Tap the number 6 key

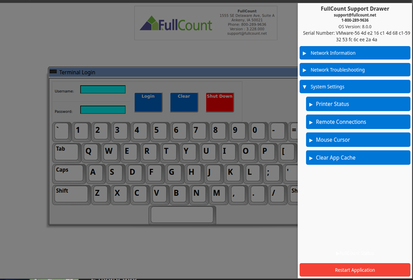click(x=179, y=131)
